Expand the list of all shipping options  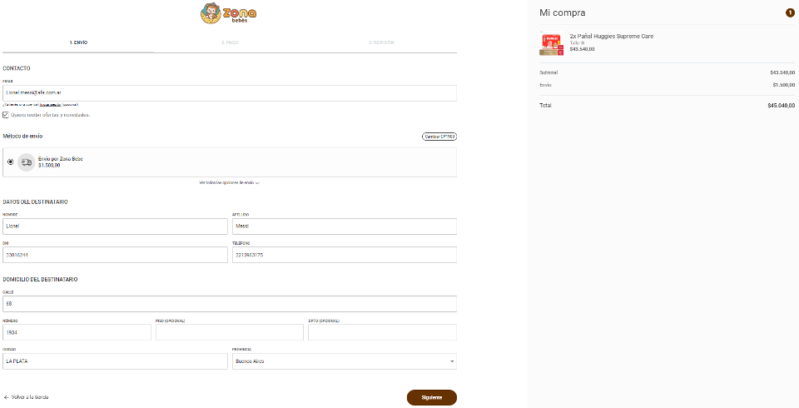230,182
